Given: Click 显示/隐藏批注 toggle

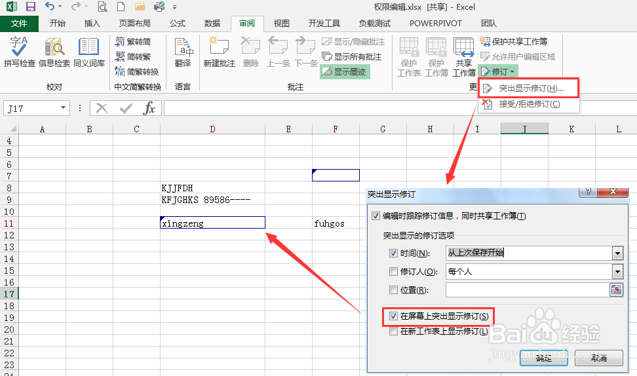Looking at the screenshot, I should [353, 41].
